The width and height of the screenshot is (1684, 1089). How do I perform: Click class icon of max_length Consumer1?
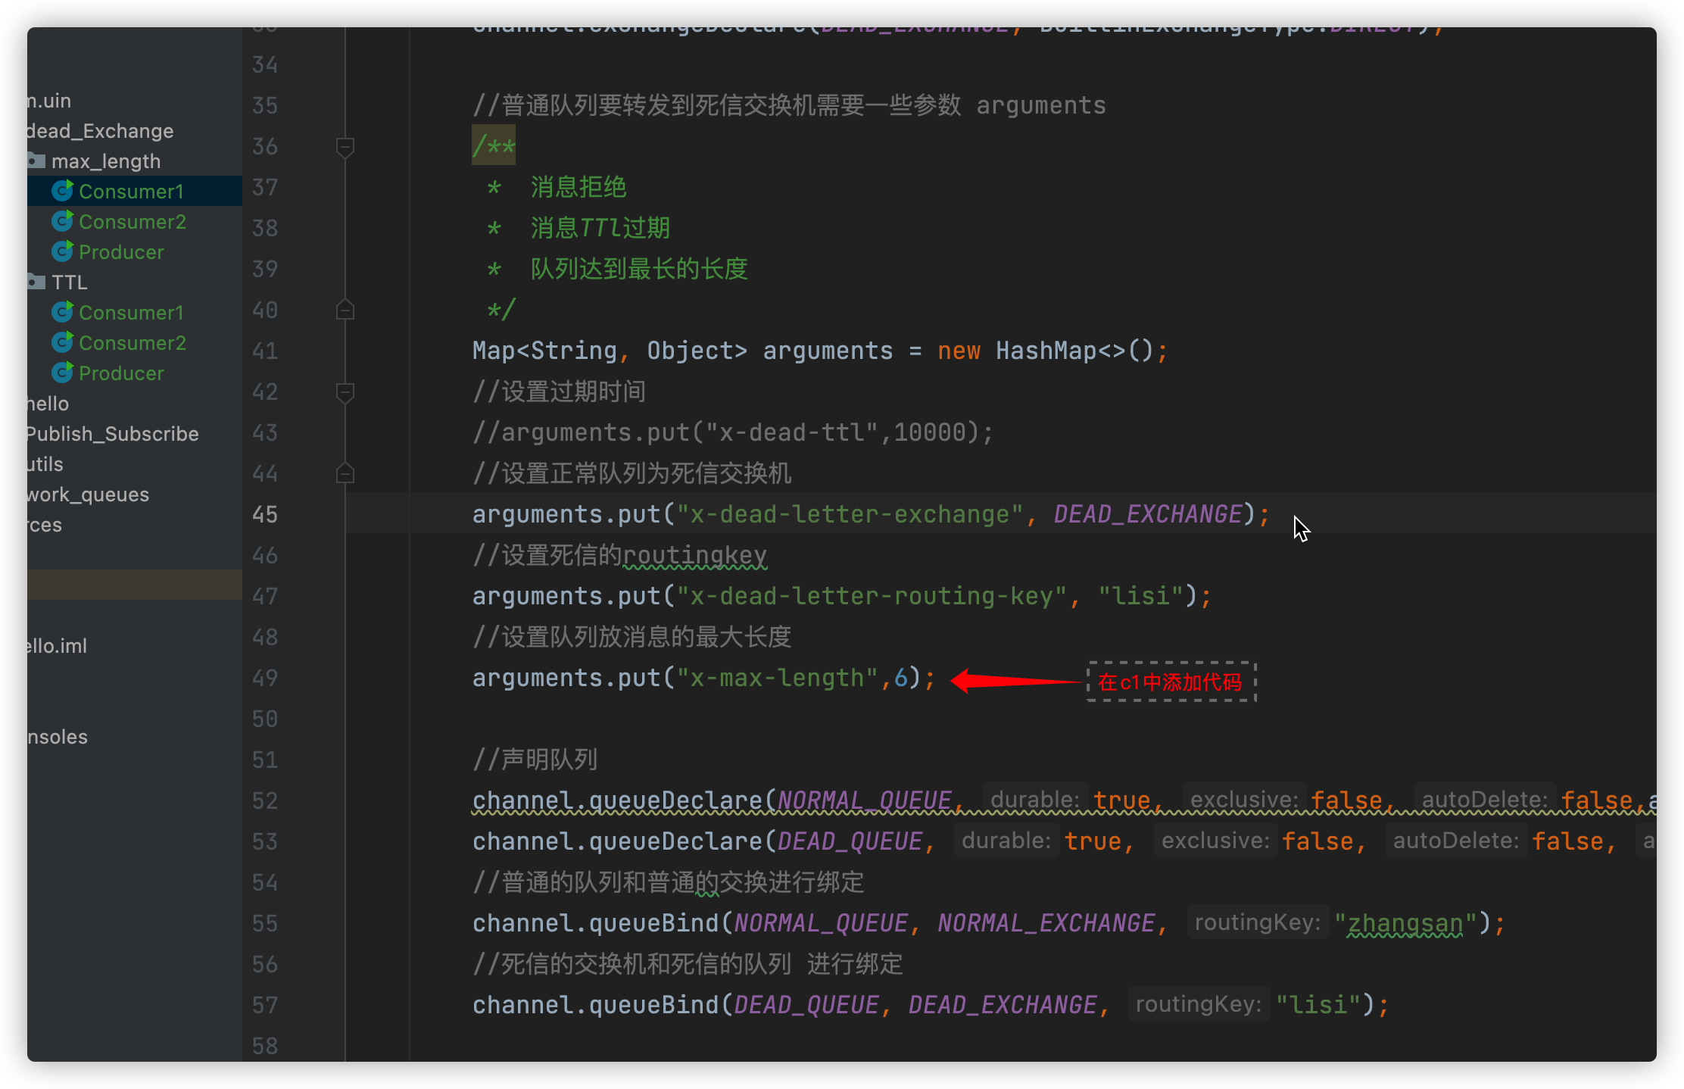pyautogui.click(x=62, y=191)
